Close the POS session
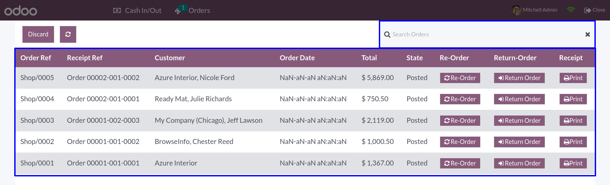 coord(595,10)
